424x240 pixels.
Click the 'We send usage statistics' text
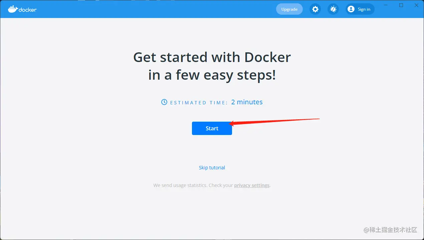click(180, 185)
